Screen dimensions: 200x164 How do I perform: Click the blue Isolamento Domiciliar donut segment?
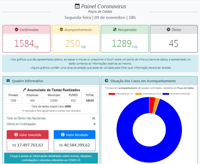[149, 154]
